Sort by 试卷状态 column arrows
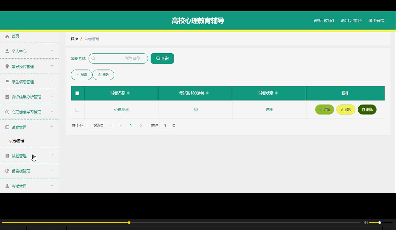Viewport: 396px width, 230px height. coord(276,93)
